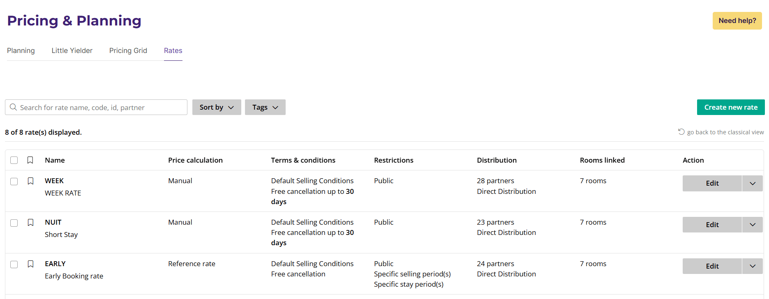Viewport: 769px width, 299px height.
Task: Open the Pricing Grid tab
Action: (x=128, y=51)
